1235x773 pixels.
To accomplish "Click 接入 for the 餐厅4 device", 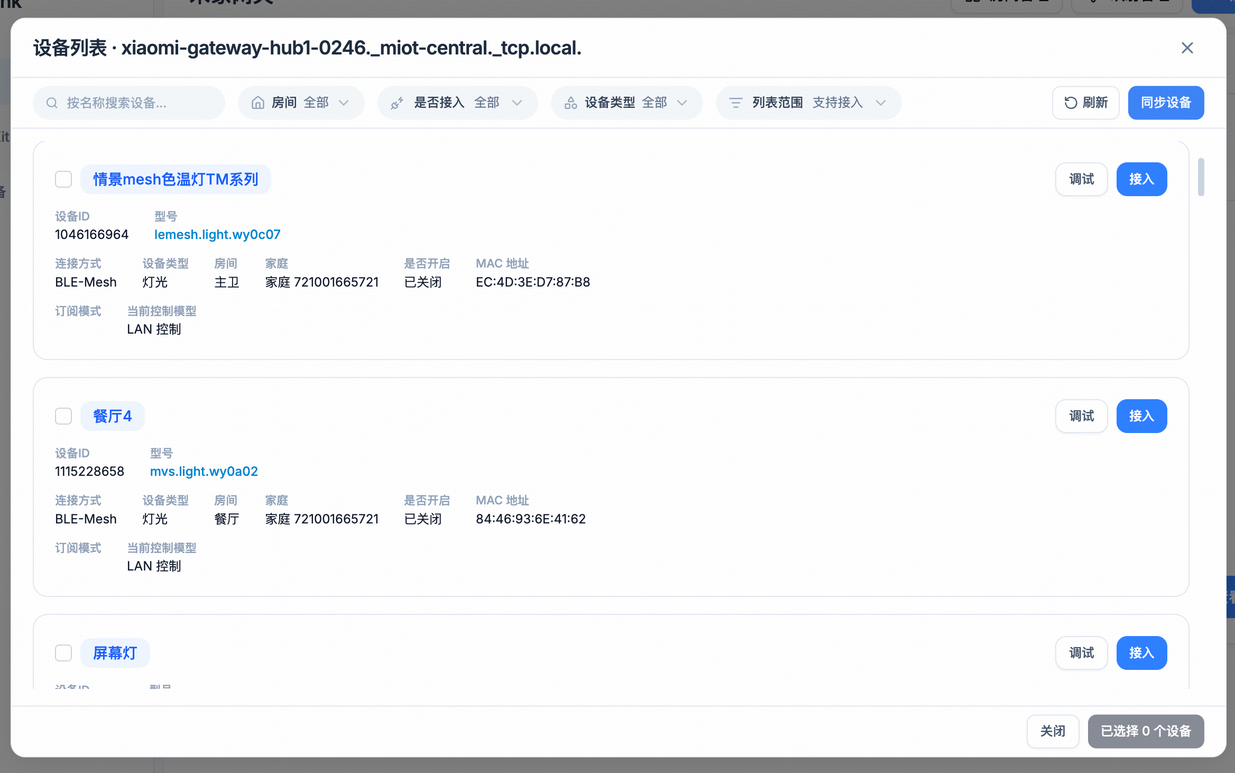I will (1141, 416).
